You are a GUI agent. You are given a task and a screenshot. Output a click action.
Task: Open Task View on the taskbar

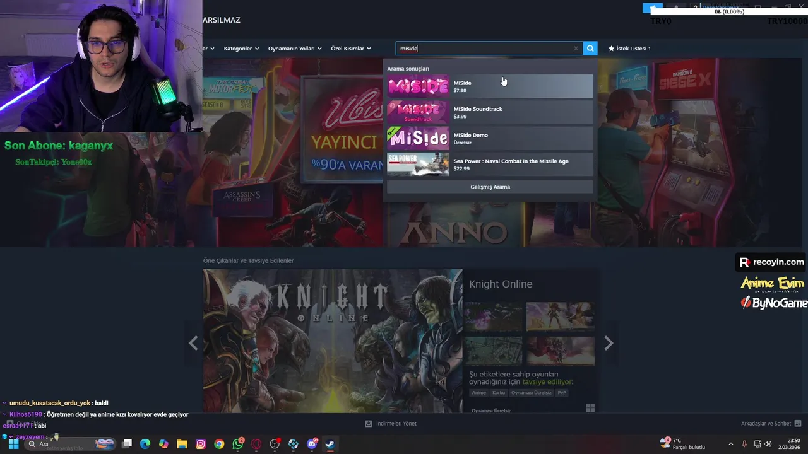point(127,444)
